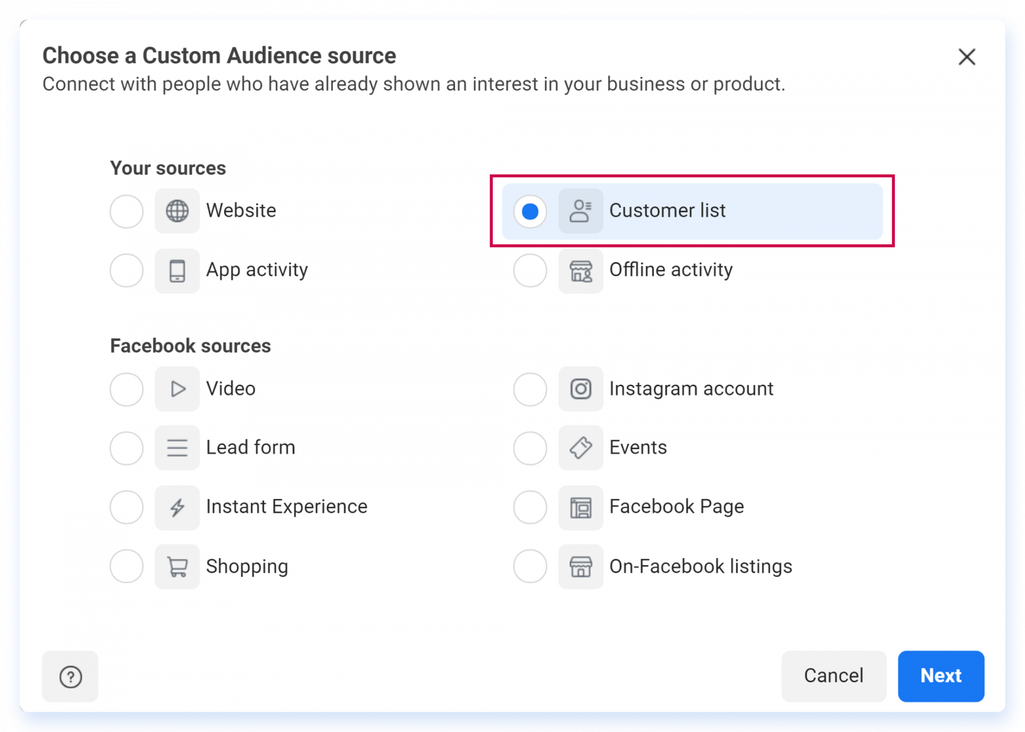The image size is (1025, 732).
Task: Click the play icon next to Video
Action: pos(177,389)
